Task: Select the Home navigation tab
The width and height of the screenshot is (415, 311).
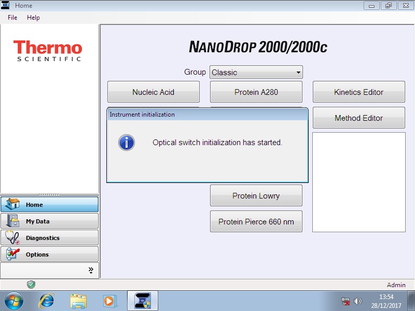Action: click(x=49, y=204)
